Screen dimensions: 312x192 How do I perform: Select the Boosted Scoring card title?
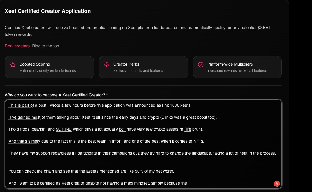[35, 64]
